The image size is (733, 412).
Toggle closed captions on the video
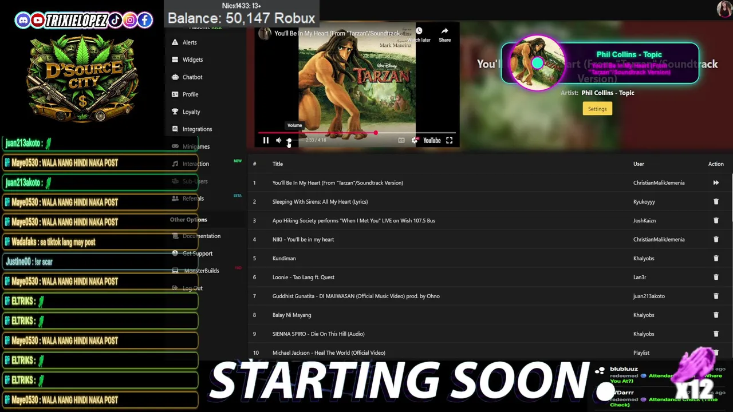(x=401, y=140)
